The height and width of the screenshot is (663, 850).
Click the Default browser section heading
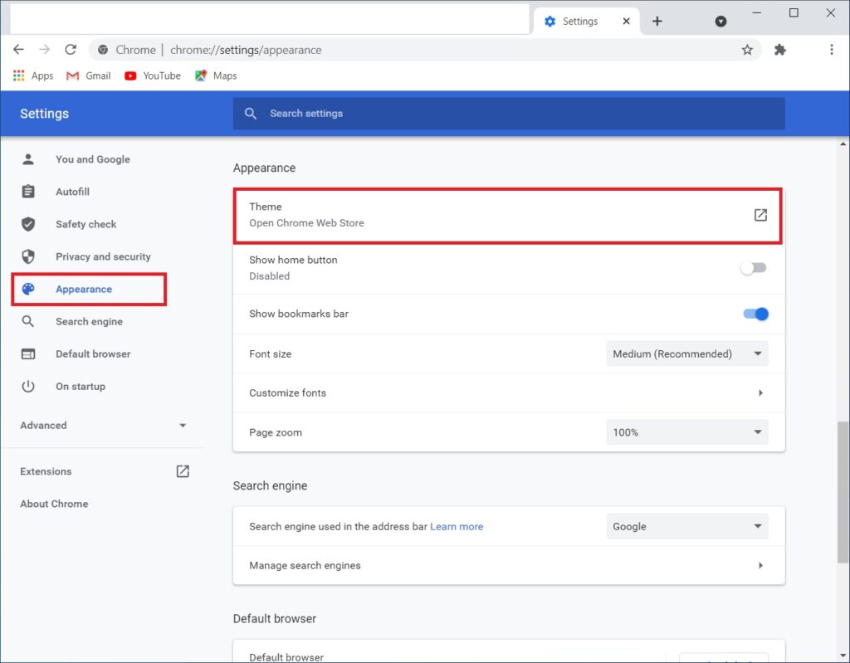tap(274, 618)
